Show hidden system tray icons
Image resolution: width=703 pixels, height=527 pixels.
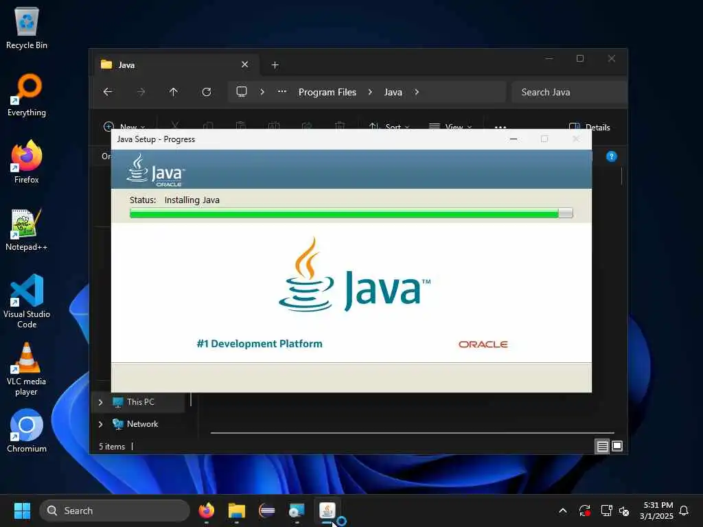tap(563, 511)
